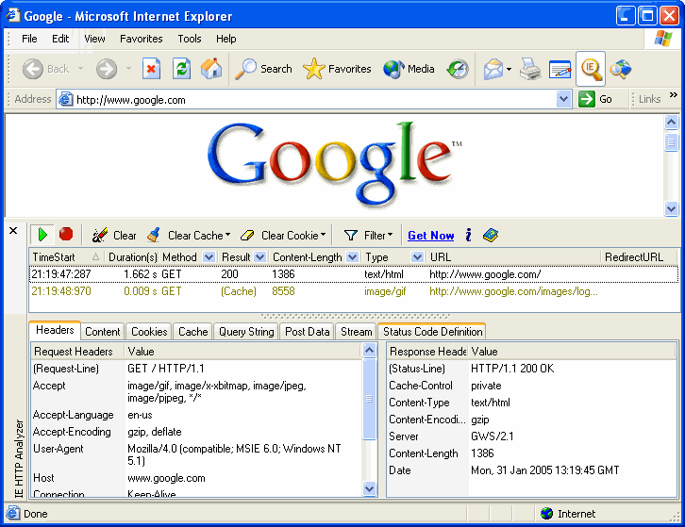Stop capture with red stop button

coord(66,235)
